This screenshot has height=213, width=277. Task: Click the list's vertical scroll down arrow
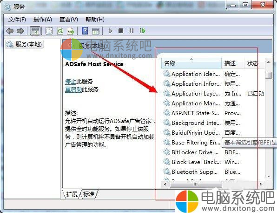pyautogui.click(x=269, y=177)
